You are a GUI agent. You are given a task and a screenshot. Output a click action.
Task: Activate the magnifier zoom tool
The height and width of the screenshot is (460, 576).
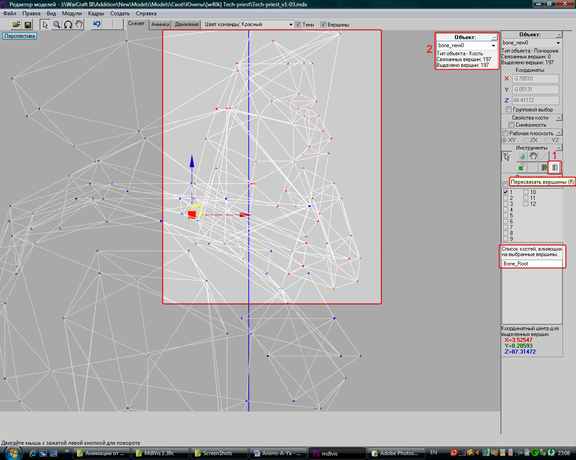(x=57, y=24)
